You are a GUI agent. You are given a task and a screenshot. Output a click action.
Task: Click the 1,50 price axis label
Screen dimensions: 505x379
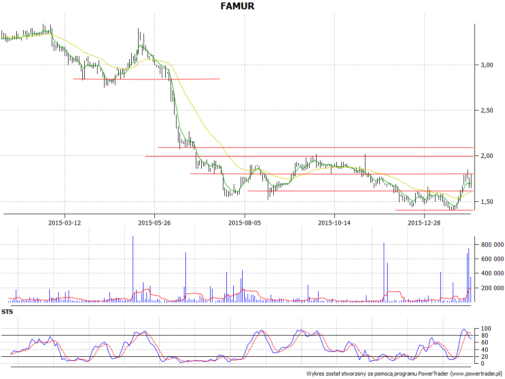(487, 202)
